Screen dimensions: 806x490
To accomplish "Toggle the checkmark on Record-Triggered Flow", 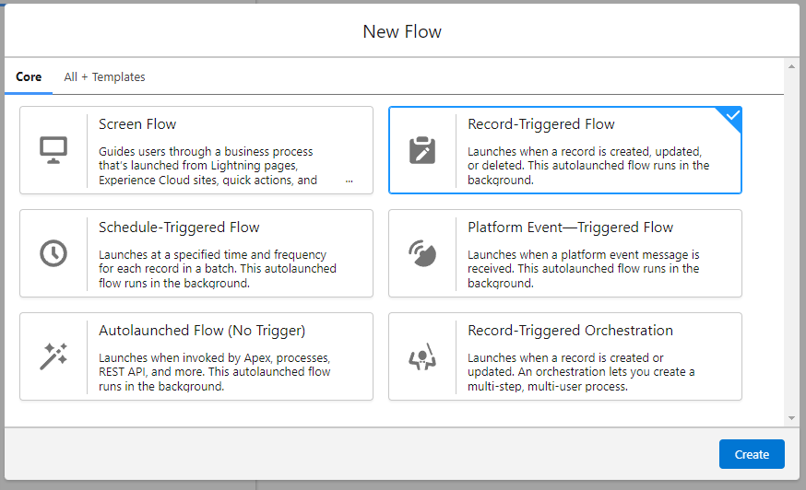I will pyautogui.click(x=731, y=117).
